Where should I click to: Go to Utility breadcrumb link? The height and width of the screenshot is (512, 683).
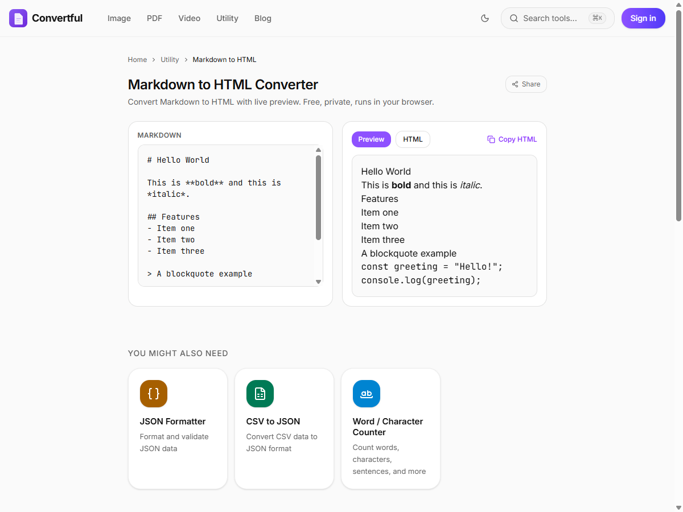click(x=170, y=60)
